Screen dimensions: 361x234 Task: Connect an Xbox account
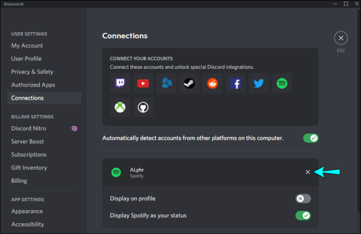(x=120, y=107)
